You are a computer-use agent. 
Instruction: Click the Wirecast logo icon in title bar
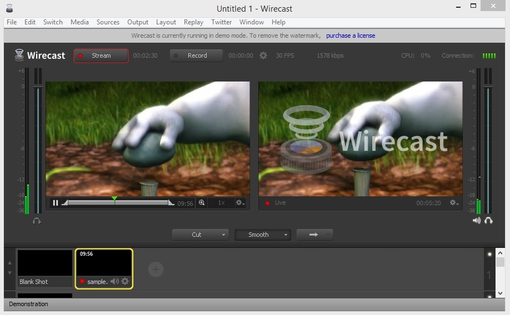pos(9,8)
